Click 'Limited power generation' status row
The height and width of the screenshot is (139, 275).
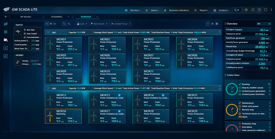(x=254, y=91)
